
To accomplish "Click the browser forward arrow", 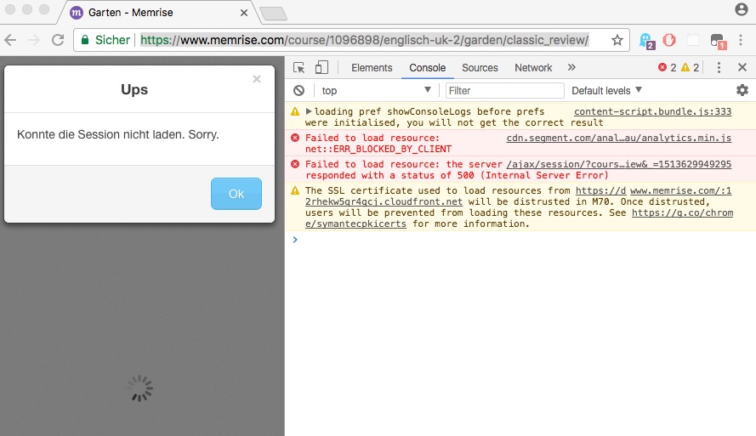I will [x=34, y=40].
